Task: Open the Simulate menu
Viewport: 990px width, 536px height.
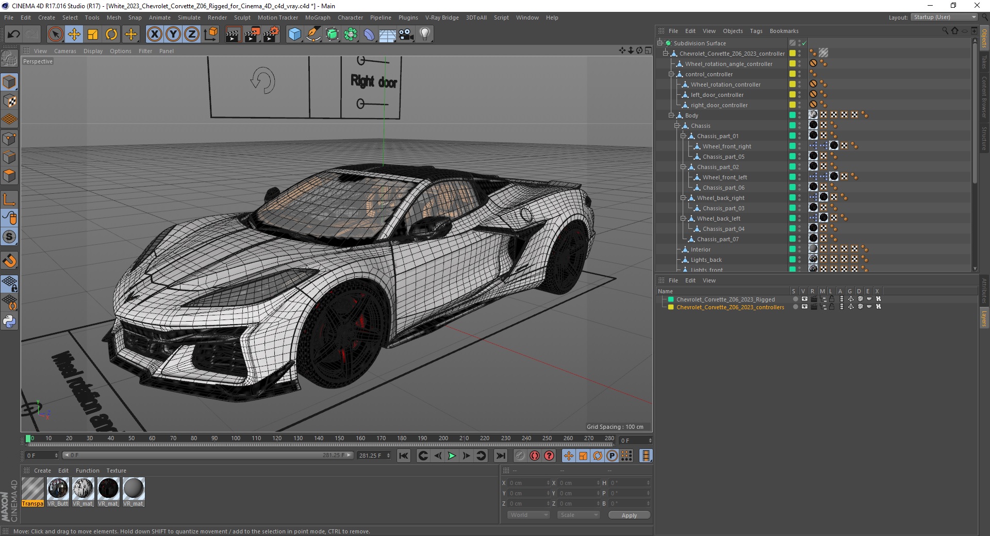Action: point(189,18)
